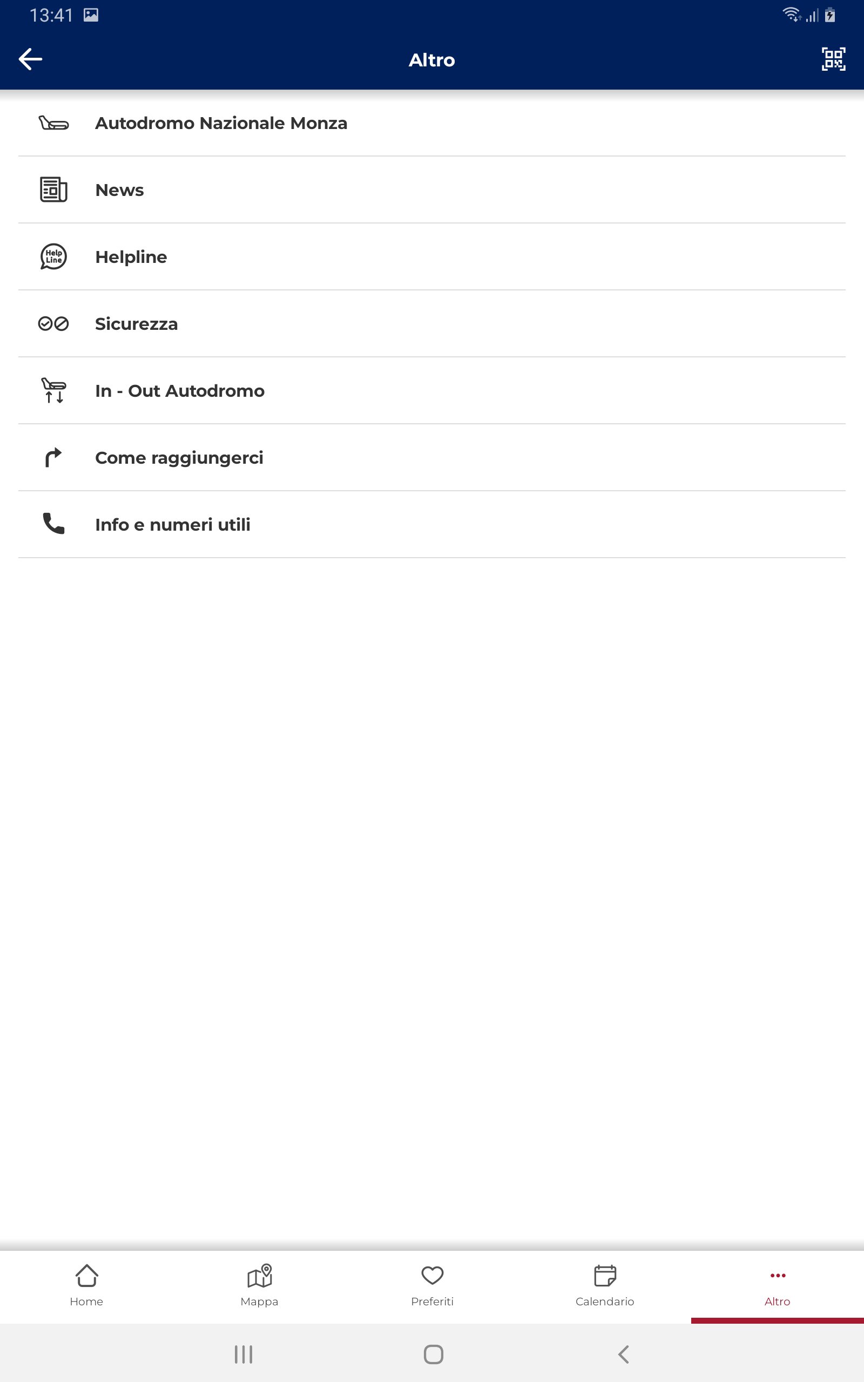Tap the newspaper icon next to News
864x1382 pixels.
(53, 189)
